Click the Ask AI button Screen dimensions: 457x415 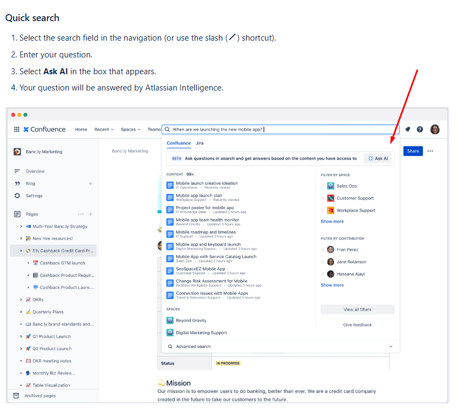coord(378,158)
